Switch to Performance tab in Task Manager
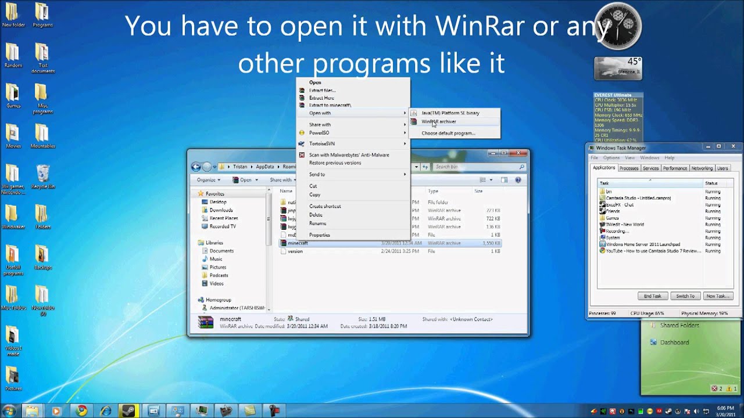The width and height of the screenshot is (744, 418). [675, 168]
